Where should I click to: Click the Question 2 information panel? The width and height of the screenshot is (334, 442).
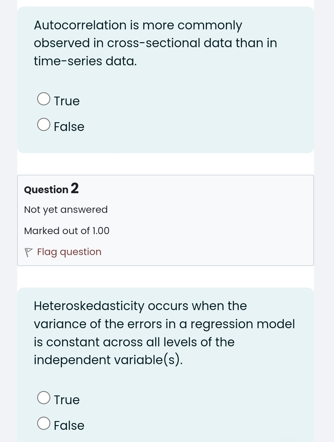[165, 220]
